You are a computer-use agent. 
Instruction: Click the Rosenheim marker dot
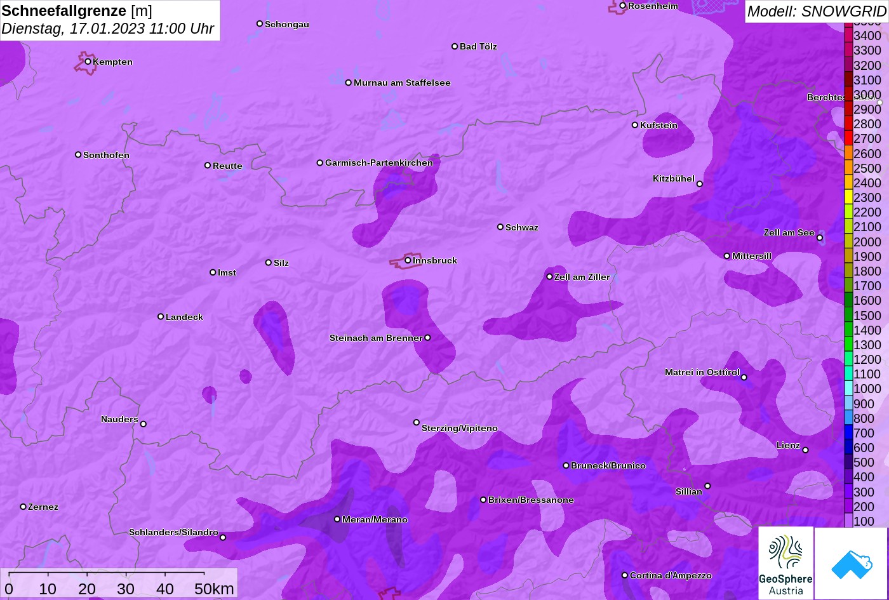pos(623,6)
